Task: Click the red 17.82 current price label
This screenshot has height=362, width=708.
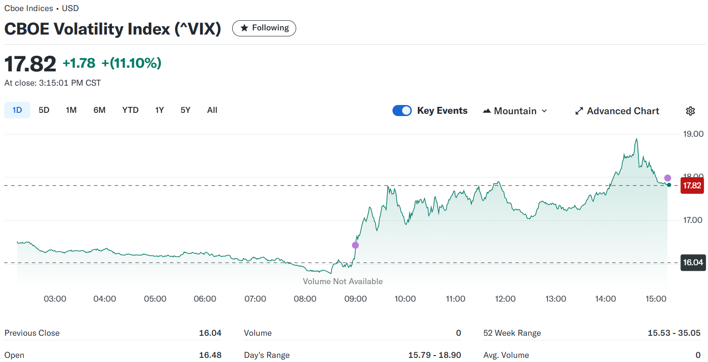Action: pyautogui.click(x=692, y=186)
